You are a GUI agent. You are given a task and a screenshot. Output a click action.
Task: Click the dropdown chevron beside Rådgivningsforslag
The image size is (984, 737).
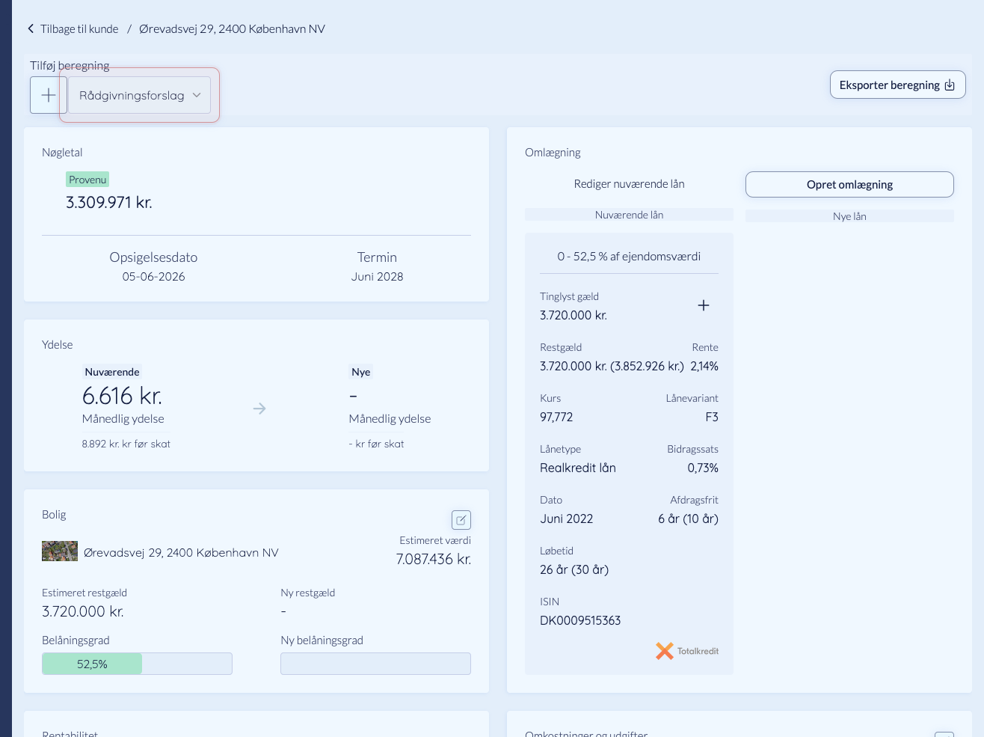[197, 96]
